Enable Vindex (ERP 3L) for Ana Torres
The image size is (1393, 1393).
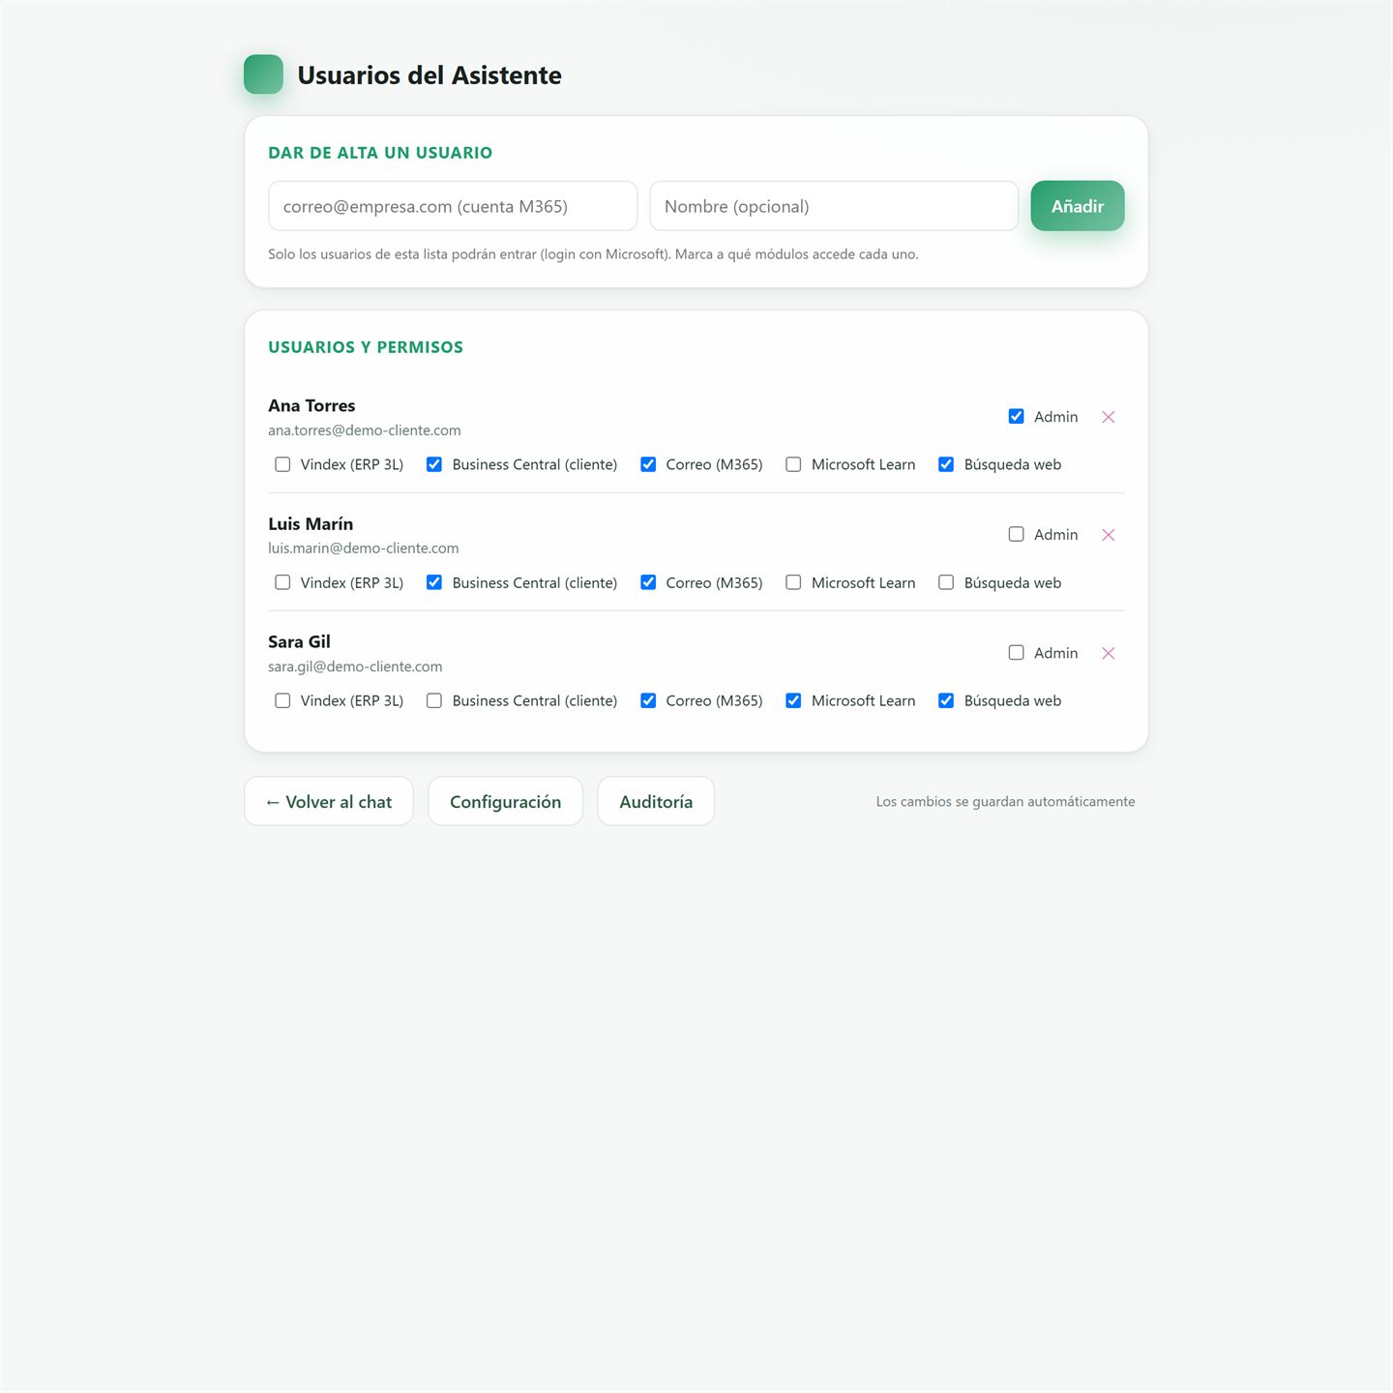[282, 464]
